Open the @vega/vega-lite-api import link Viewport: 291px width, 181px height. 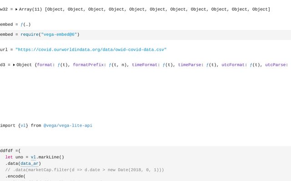(68, 126)
